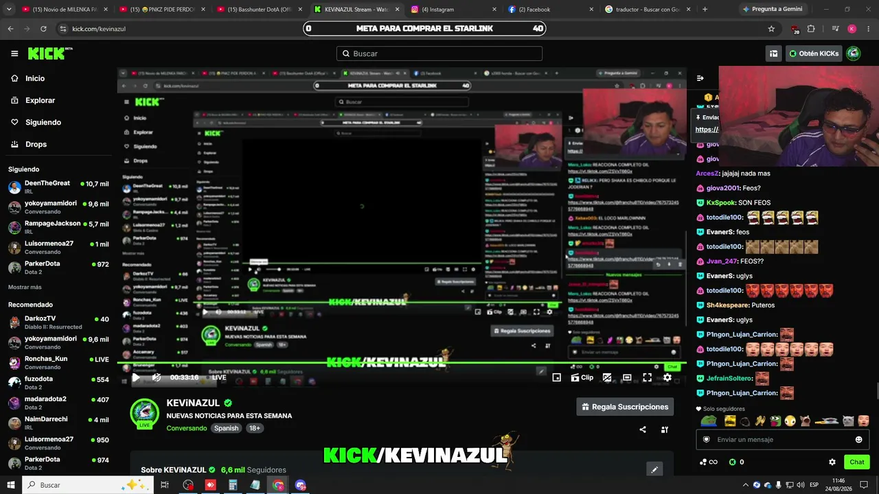Toggle mini player mode

(557, 377)
